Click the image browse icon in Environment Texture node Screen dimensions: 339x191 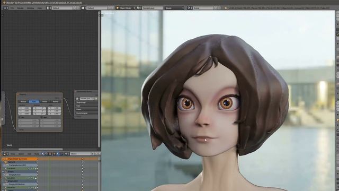pos(78,99)
